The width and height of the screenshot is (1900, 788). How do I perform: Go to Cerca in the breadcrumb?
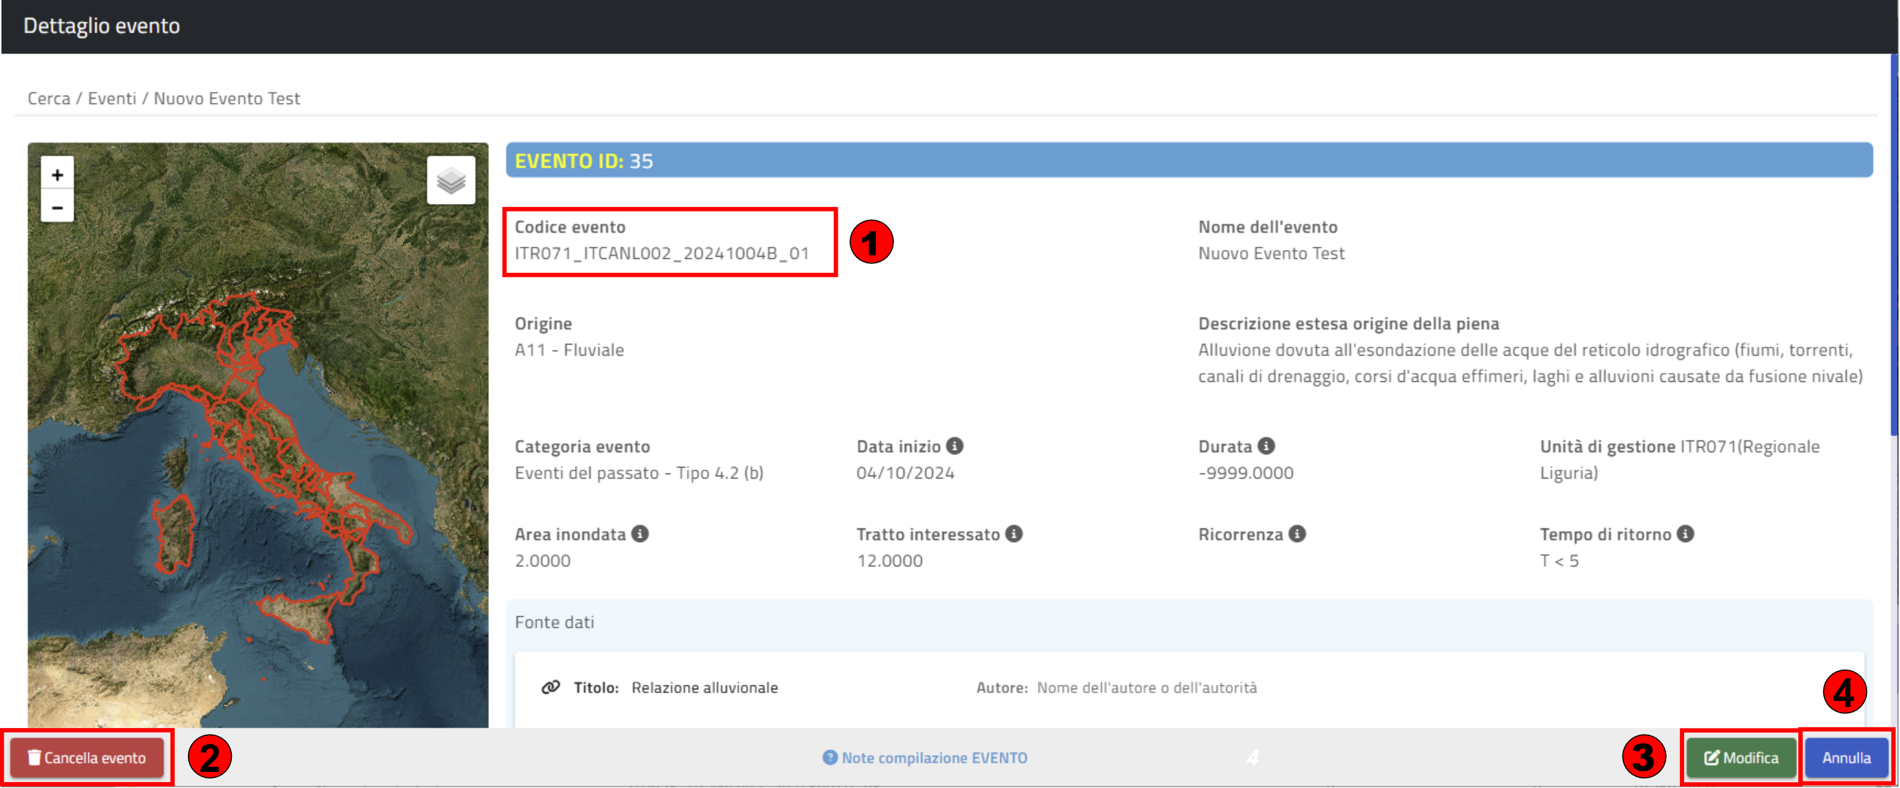click(x=49, y=98)
